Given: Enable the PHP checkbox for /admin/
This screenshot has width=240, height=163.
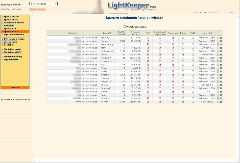Looking at the screenshot, I should pyautogui.click(x=148, y=38).
